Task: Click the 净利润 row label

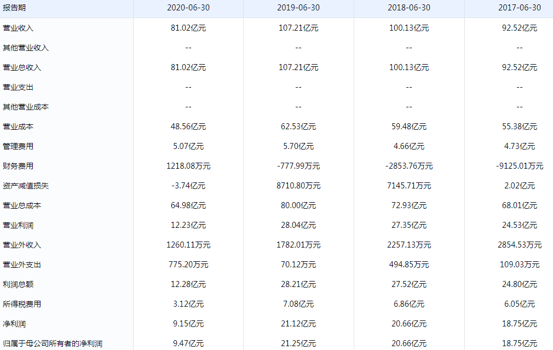Action: [x=14, y=324]
